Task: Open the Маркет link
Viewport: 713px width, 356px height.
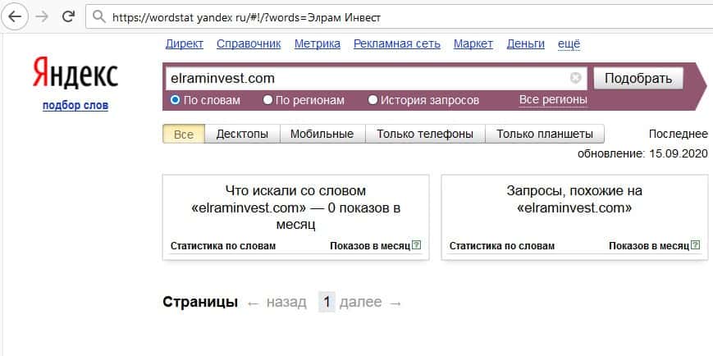Action: pos(473,43)
